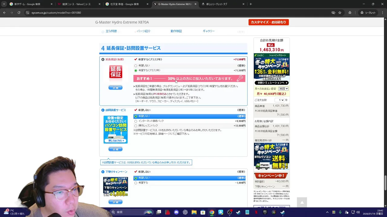Click the おすすめ! 30% pink banner
Viewport: 387px width, 217px height.
click(x=189, y=79)
